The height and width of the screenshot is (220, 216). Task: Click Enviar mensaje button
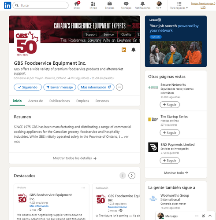point(60,87)
